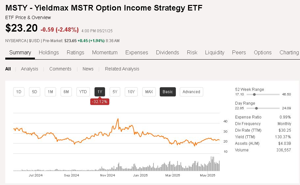This screenshot has width=300, height=185.
Task: Set chart range to 6M
Action: coord(66,92)
